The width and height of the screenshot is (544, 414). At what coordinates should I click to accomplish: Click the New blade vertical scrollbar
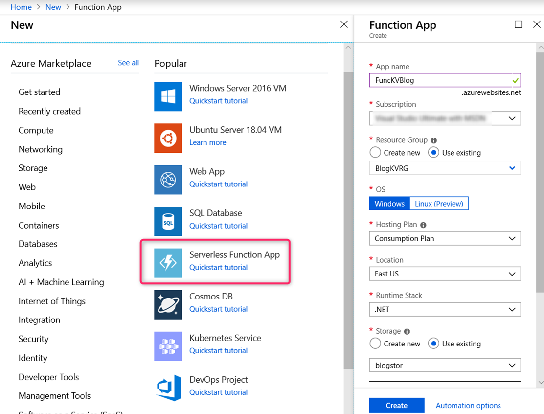pyautogui.click(x=348, y=220)
